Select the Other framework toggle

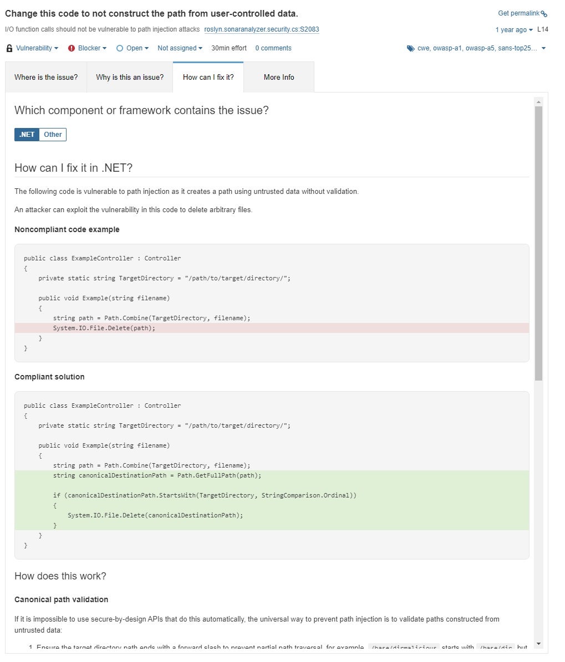[52, 134]
